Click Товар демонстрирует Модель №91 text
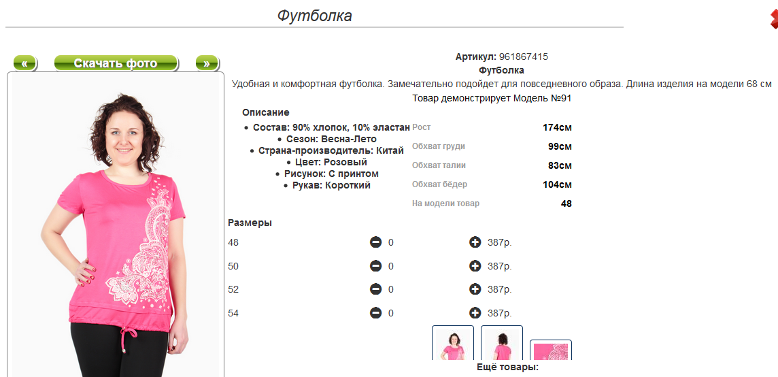This screenshot has height=377, width=778. point(492,99)
